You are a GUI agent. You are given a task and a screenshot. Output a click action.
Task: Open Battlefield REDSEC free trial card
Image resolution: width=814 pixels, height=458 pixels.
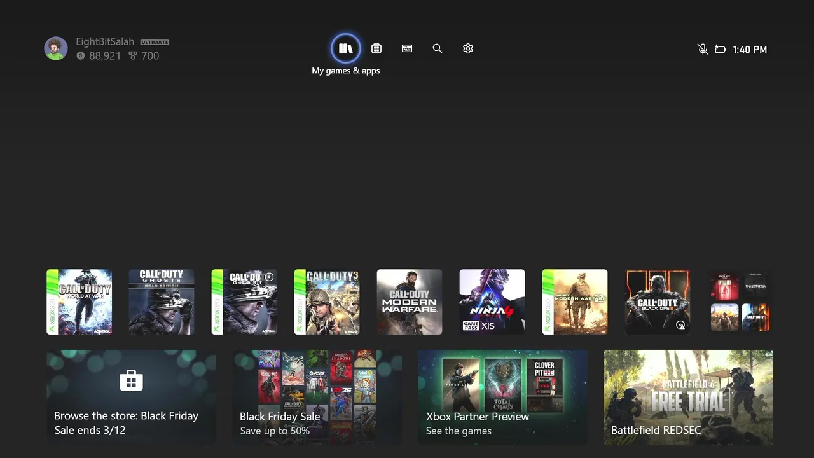(x=689, y=397)
